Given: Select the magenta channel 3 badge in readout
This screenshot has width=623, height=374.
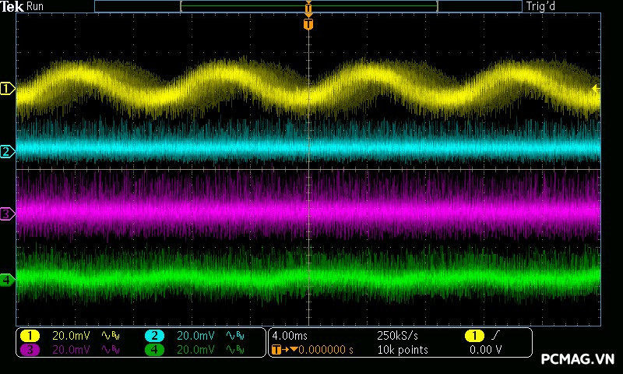Looking at the screenshot, I should coord(30,350).
